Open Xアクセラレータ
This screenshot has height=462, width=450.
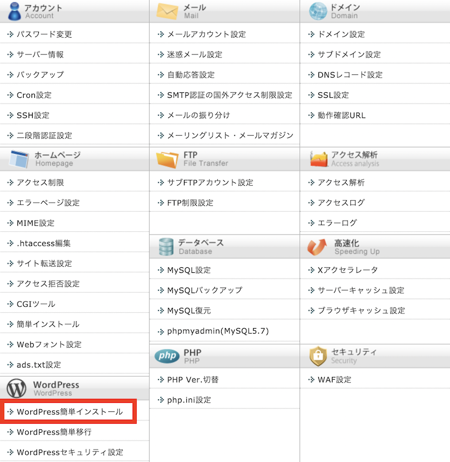point(348,270)
